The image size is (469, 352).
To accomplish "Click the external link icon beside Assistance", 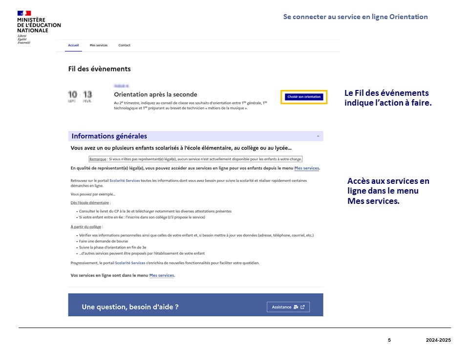I will coord(302,307).
